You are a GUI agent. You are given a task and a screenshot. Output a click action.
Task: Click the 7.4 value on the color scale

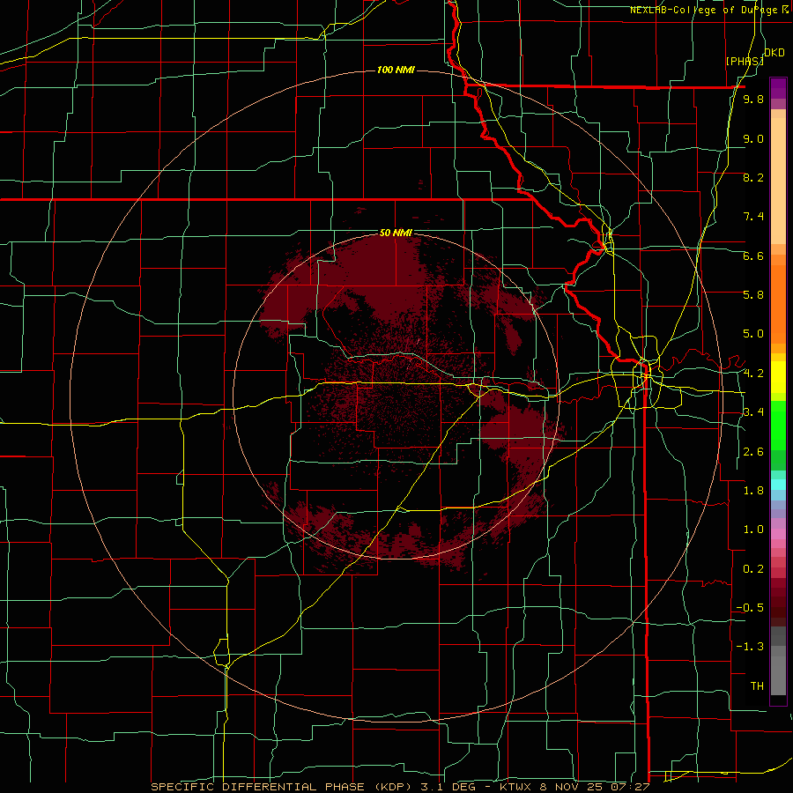(753, 217)
